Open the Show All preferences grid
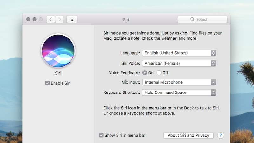Image resolution: width=254 pixels, height=143 pixels. pos(72,19)
